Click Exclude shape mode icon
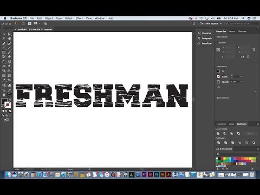 pyautogui.click(x=238, y=134)
